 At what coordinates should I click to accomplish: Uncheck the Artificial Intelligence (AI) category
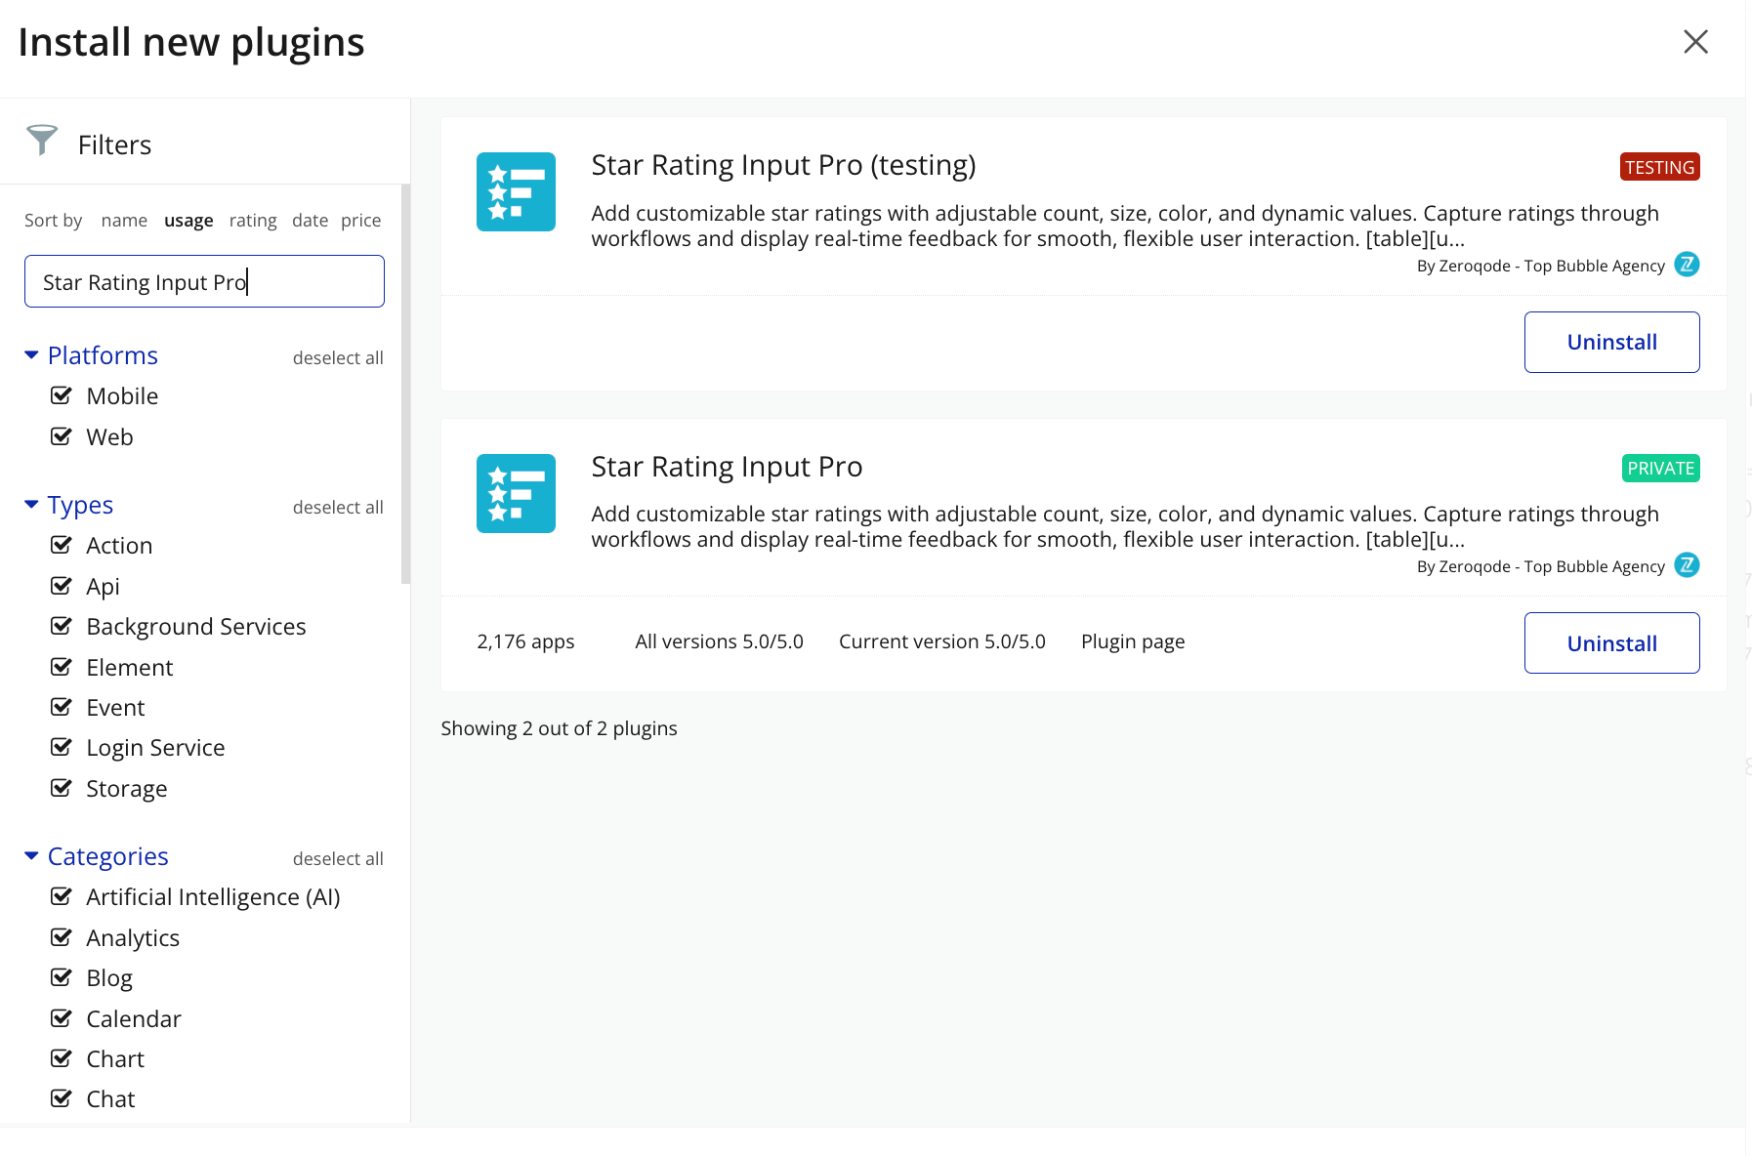pos(62,896)
